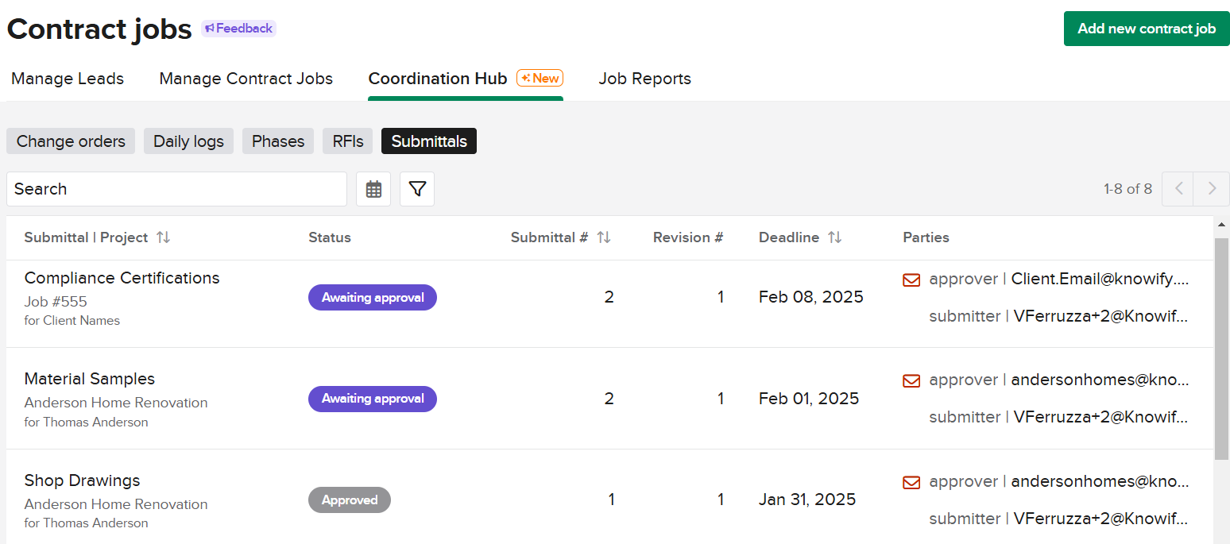Click Shop Drawings approver andersonhomes email
The width and height of the screenshot is (1230, 544).
click(1100, 481)
